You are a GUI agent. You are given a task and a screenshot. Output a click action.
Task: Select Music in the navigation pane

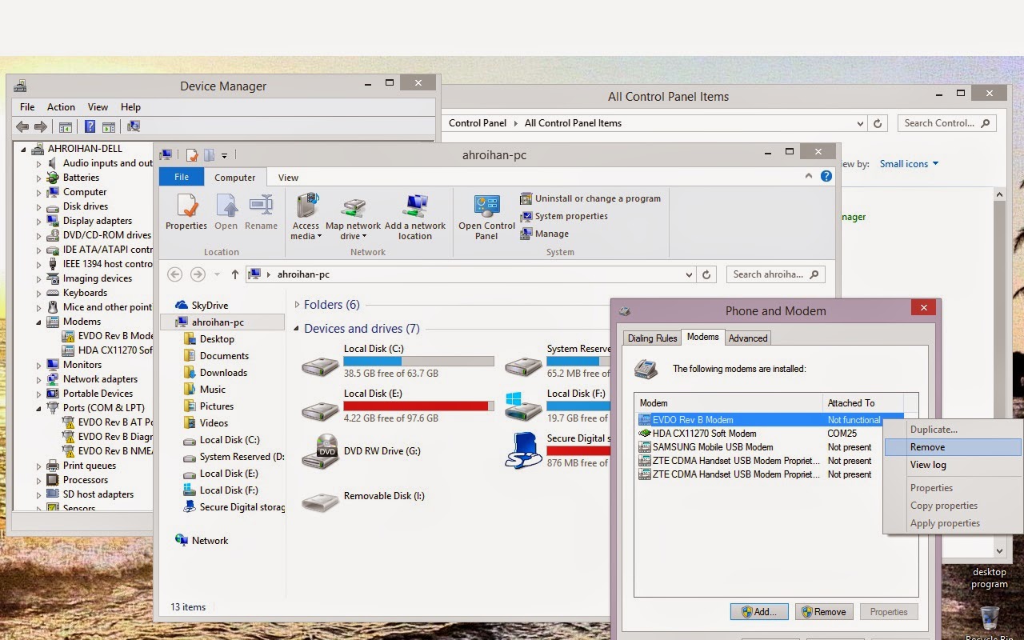(x=205, y=389)
